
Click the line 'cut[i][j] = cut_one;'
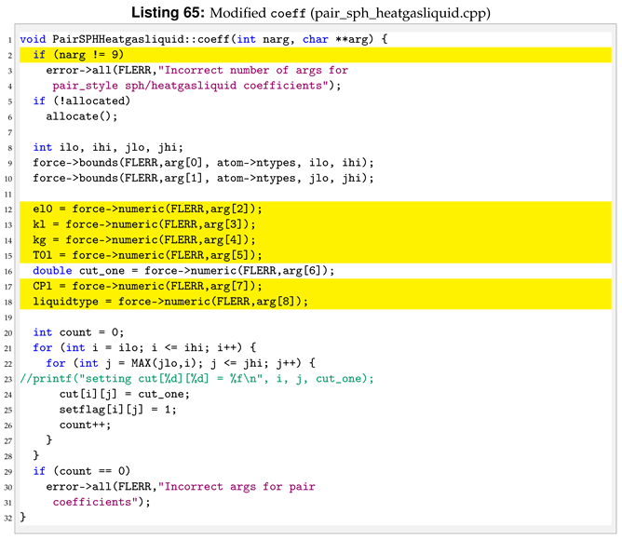click(x=125, y=394)
